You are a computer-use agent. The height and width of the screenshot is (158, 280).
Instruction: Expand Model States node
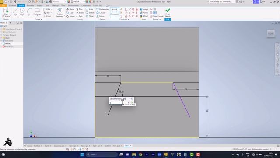1,29
